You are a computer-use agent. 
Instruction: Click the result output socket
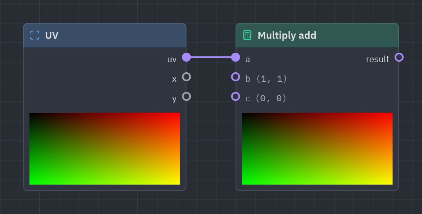pyautogui.click(x=399, y=57)
